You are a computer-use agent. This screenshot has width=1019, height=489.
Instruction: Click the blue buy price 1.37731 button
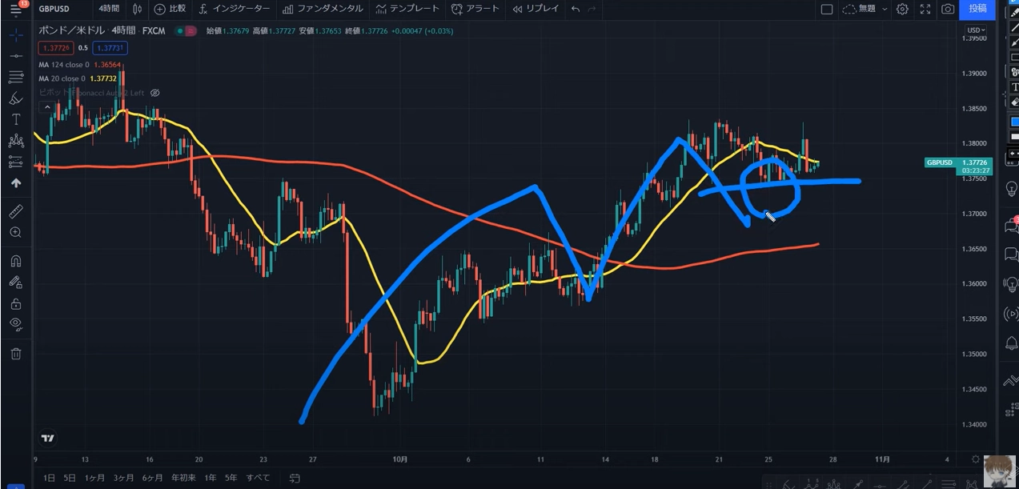(x=109, y=48)
